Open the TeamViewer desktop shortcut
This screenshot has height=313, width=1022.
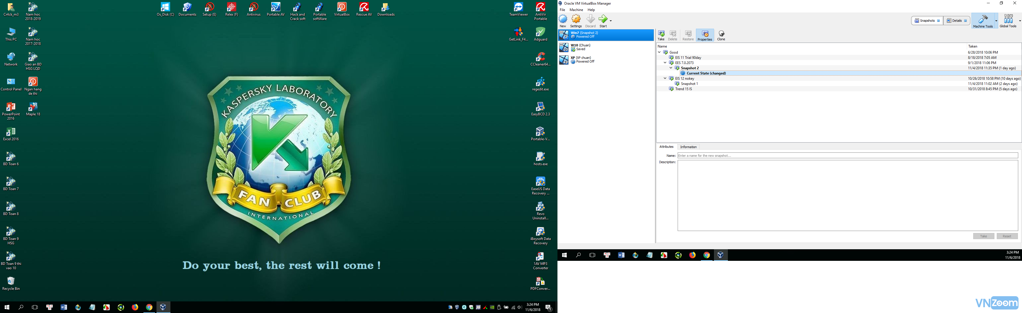pyautogui.click(x=519, y=10)
